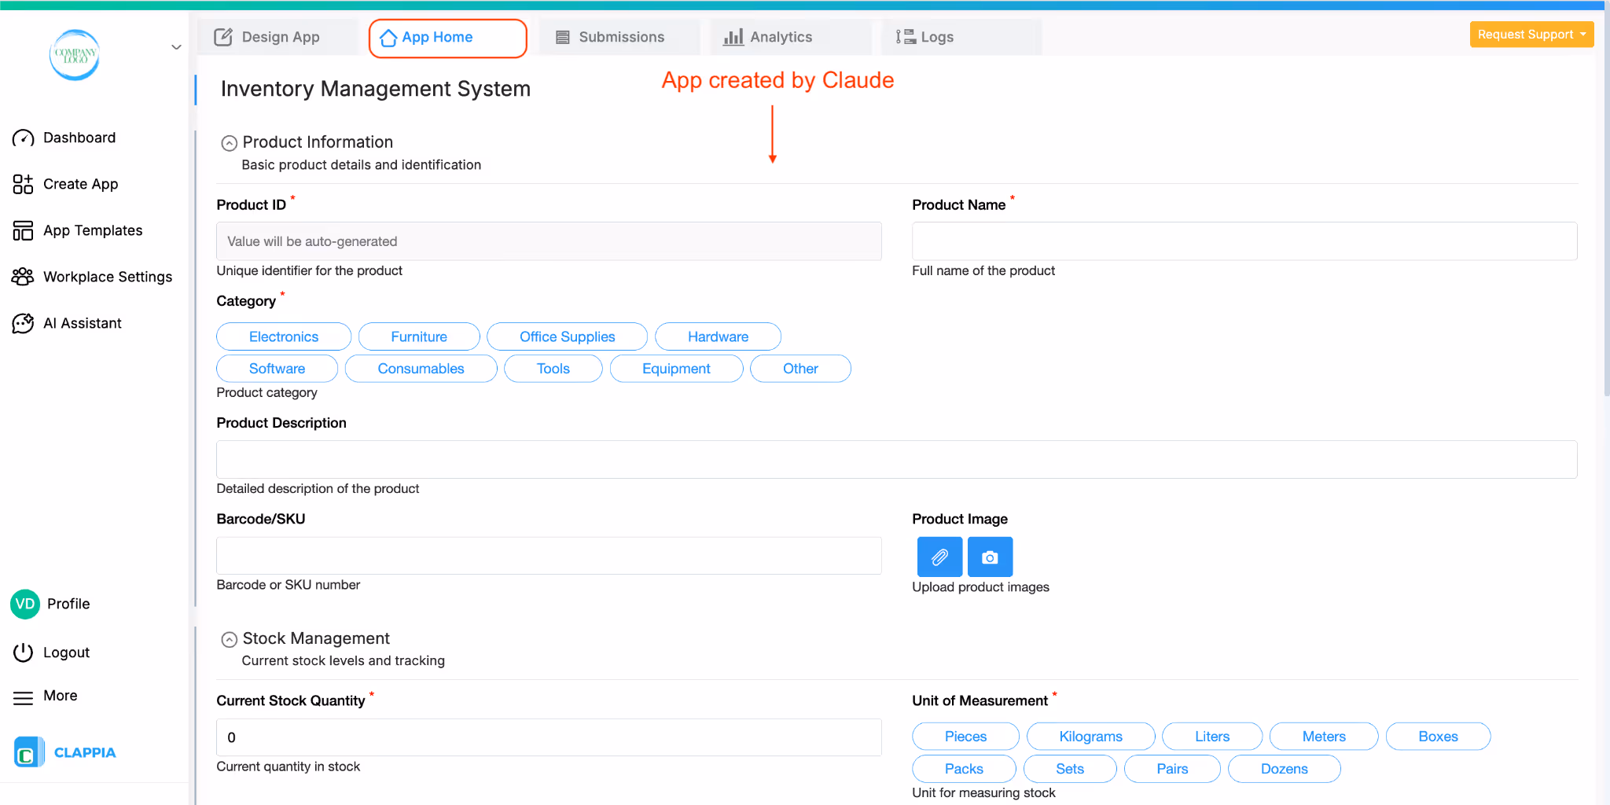Click Logout in the sidebar
Screen dimensions: 1610x805
click(66, 652)
